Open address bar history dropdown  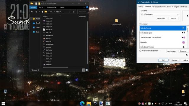tap(70, 12)
